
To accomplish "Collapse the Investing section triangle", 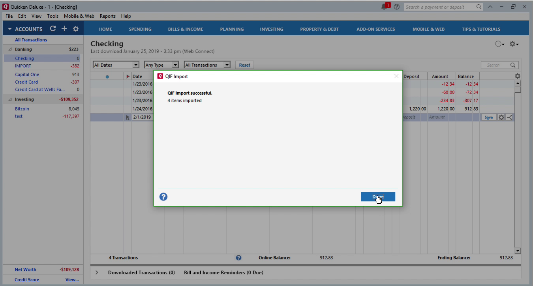I will tap(10, 99).
